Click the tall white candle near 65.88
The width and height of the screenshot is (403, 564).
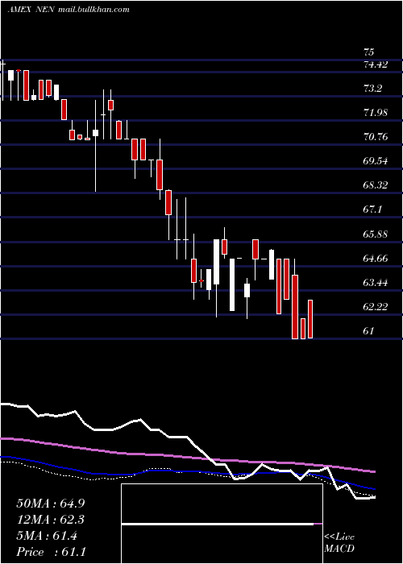216,262
